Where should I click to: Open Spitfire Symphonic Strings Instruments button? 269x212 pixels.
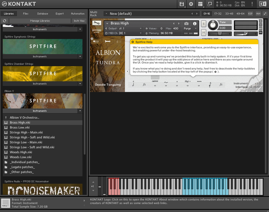point(40,56)
